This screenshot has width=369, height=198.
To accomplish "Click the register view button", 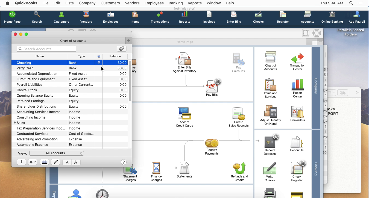I will coord(44,162).
